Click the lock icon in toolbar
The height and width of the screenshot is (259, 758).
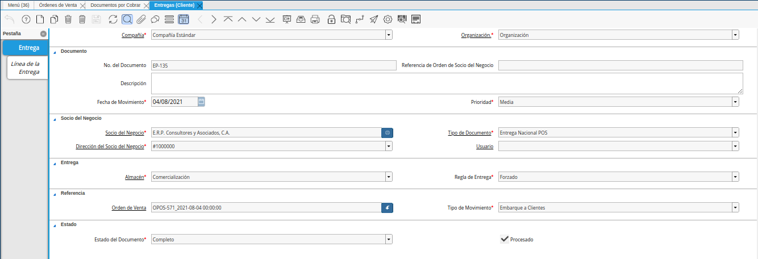click(331, 19)
